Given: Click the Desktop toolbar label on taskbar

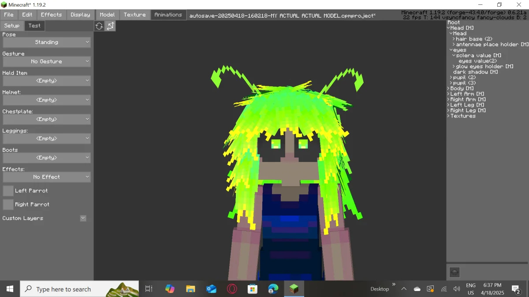Looking at the screenshot, I should (x=380, y=289).
